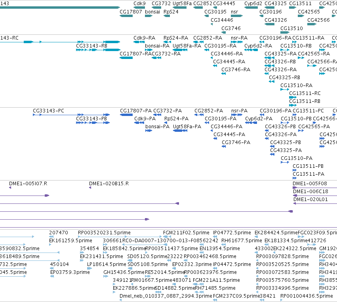The width and height of the screenshot is (337, 302).
Task: Click EST RP001004436.5prime
Action: point(307,296)
